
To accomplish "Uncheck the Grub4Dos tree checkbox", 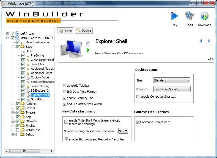I will point(23,99).
